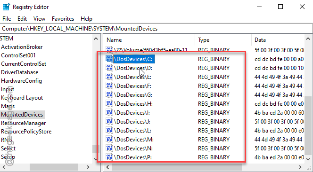313x172 pixels.
Task: Minimize the Registry Editor window
Action: (259, 7)
